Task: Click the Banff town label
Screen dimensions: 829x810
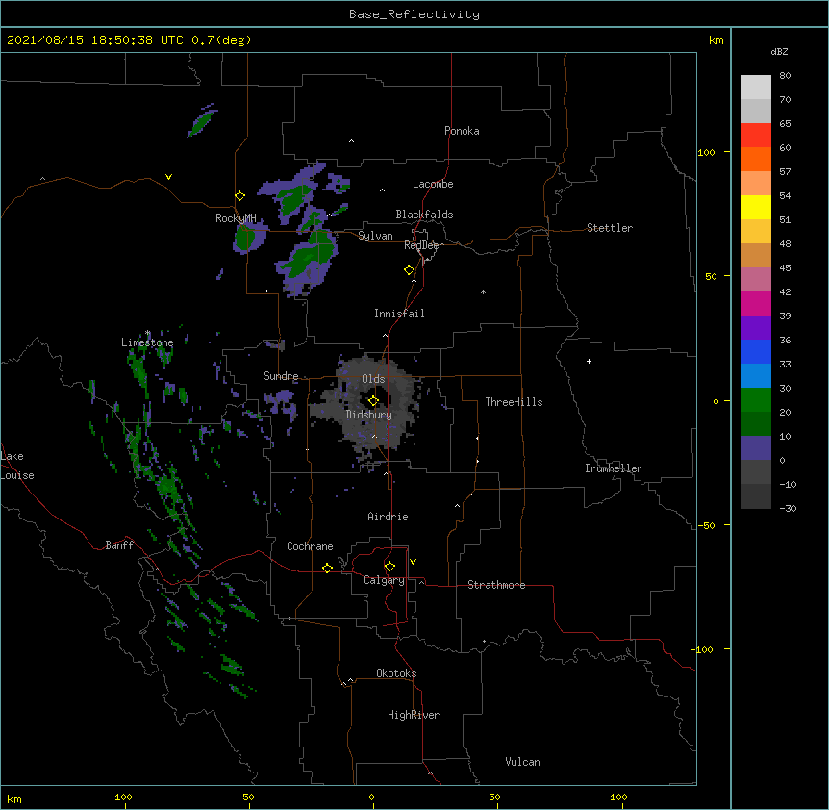Action: pos(119,545)
